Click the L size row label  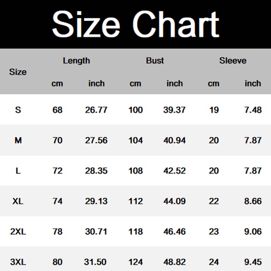18,171
